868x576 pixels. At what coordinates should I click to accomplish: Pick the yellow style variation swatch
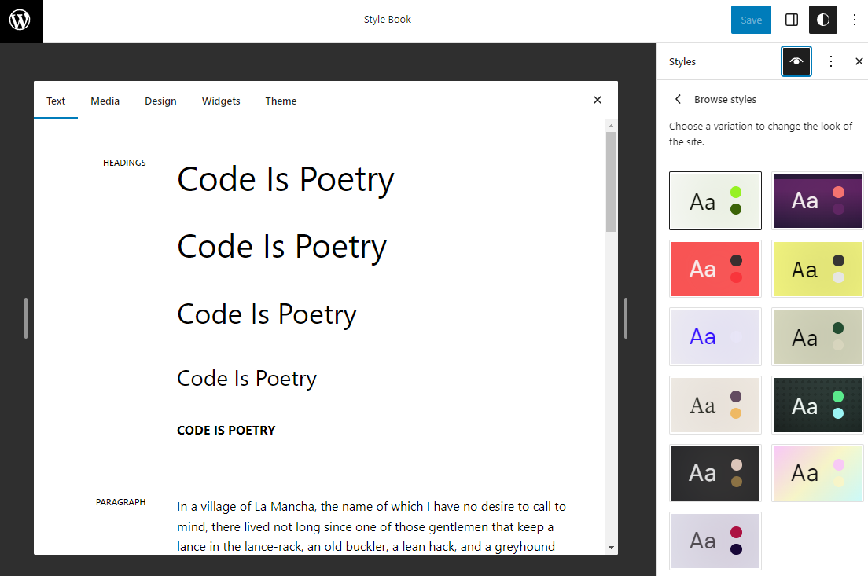(x=817, y=269)
